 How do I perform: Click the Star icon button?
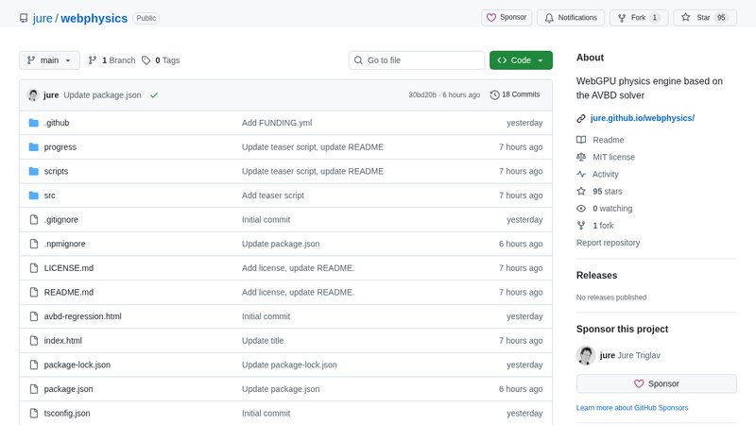point(686,17)
